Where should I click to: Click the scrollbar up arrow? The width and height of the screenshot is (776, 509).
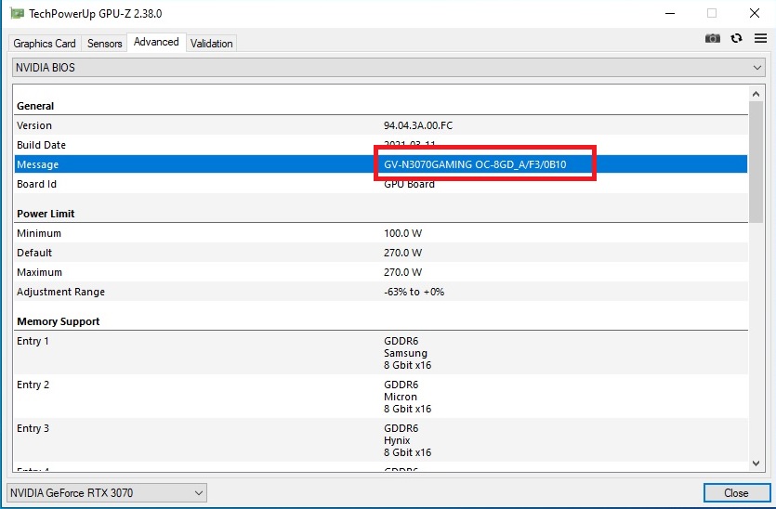click(756, 92)
